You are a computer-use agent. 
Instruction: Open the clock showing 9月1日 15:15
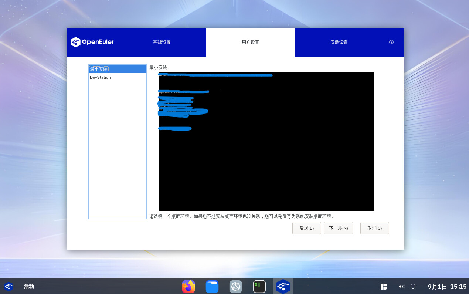447,287
